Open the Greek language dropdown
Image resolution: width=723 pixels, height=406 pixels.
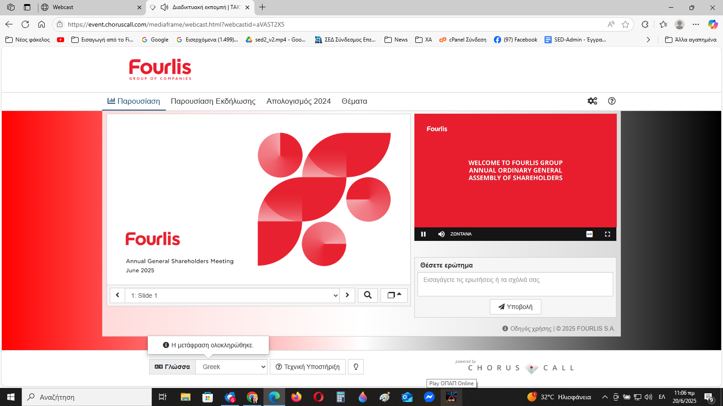pyautogui.click(x=231, y=367)
